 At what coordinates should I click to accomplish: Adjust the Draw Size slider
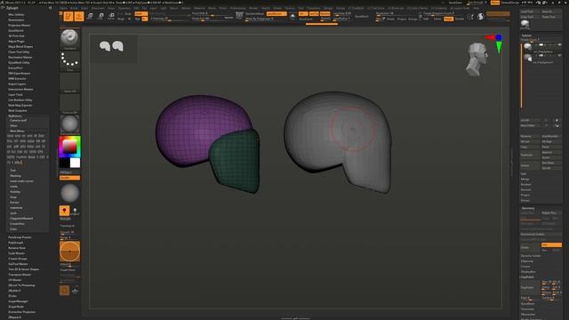(212, 19)
